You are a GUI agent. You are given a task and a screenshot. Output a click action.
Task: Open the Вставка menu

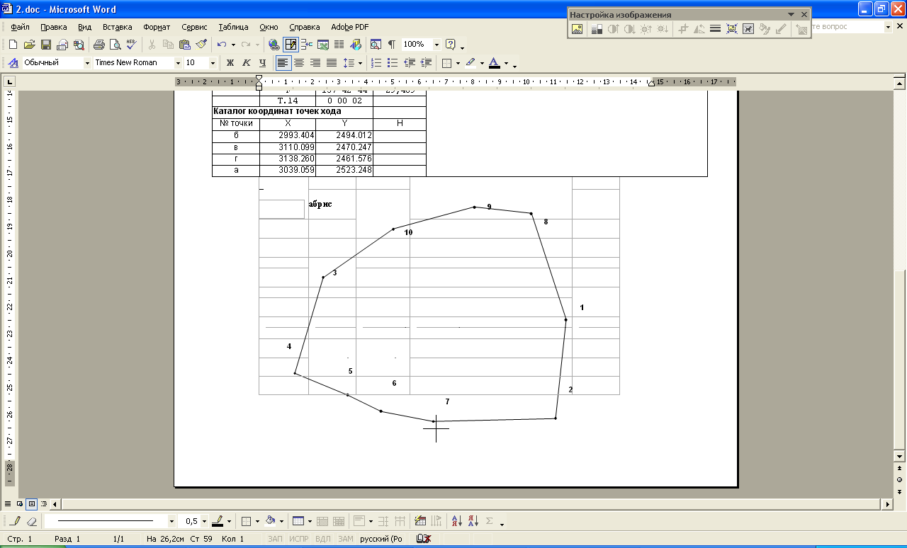(117, 27)
